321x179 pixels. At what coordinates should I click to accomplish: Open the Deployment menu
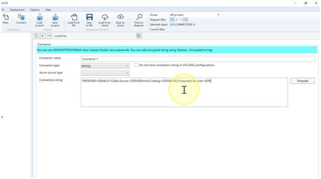[17, 10]
